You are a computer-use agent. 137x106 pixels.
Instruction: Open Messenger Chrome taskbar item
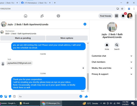51,103
